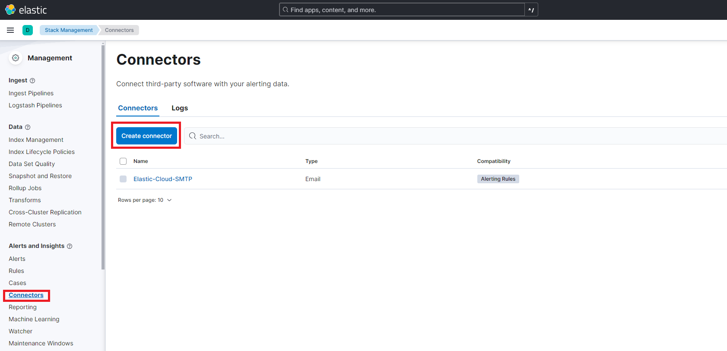The height and width of the screenshot is (351, 727).
Task: Open Alerts in sidebar
Action: tap(17, 259)
